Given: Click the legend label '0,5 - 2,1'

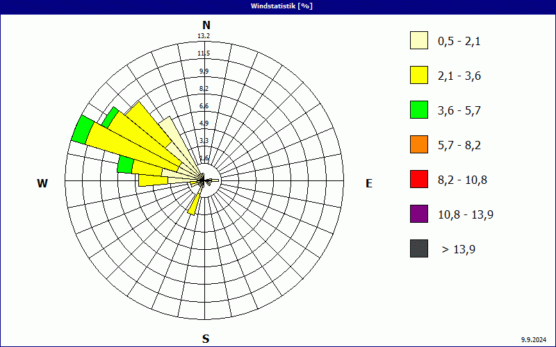Looking at the screenshot, I should tap(459, 42).
